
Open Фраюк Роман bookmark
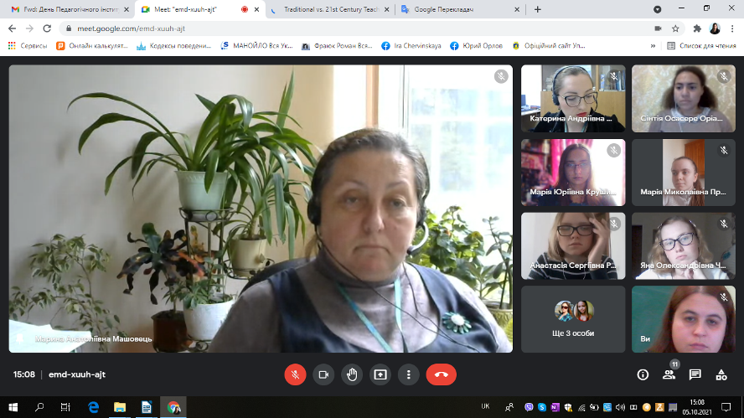(x=337, y=46)
